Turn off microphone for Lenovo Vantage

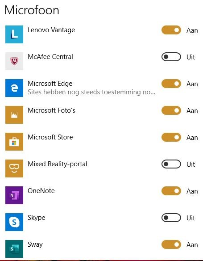171,30
